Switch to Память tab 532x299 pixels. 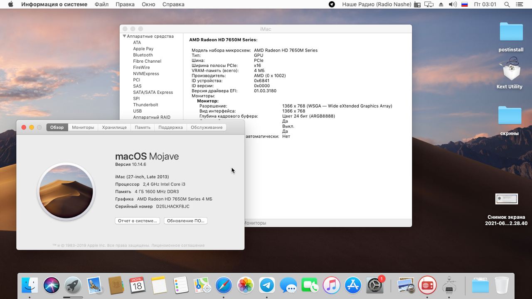[x=143, y=127]
